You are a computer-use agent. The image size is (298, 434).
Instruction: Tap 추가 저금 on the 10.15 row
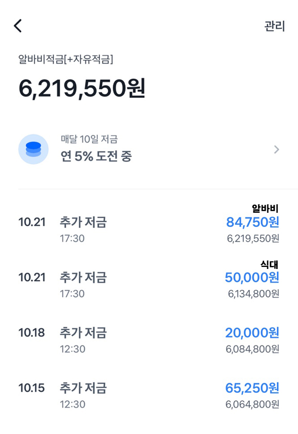83,388
